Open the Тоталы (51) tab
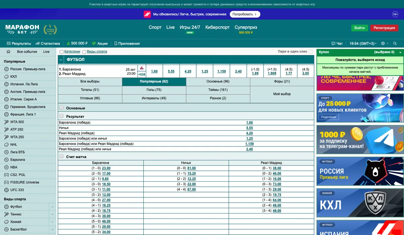Viewport: 404px width, 235px height. (x=90, y=90)
